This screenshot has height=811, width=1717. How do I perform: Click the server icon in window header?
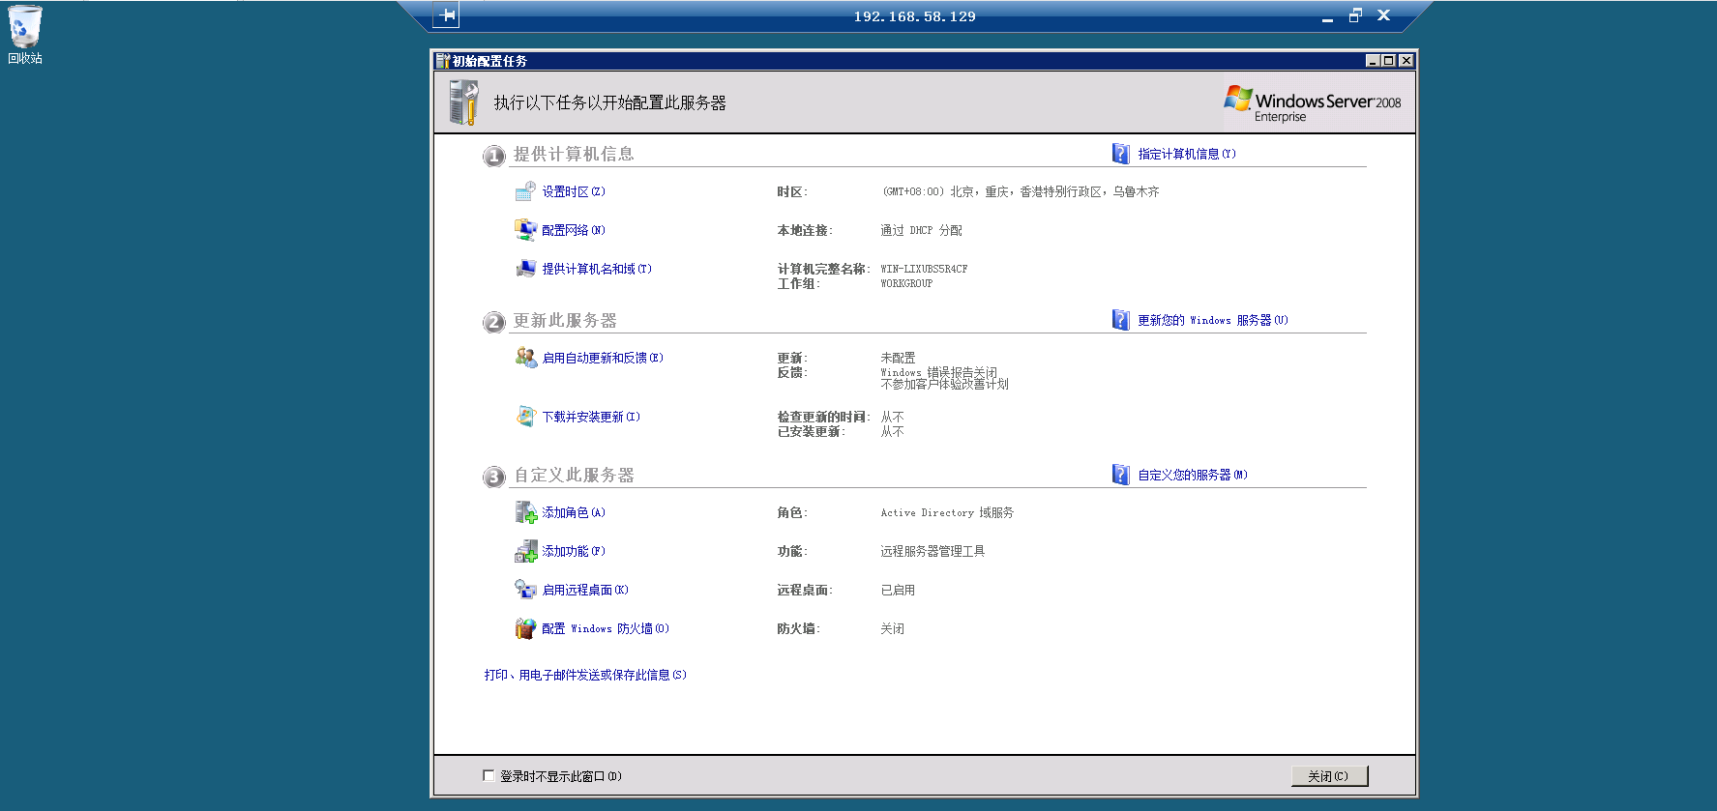coord(463,102)
